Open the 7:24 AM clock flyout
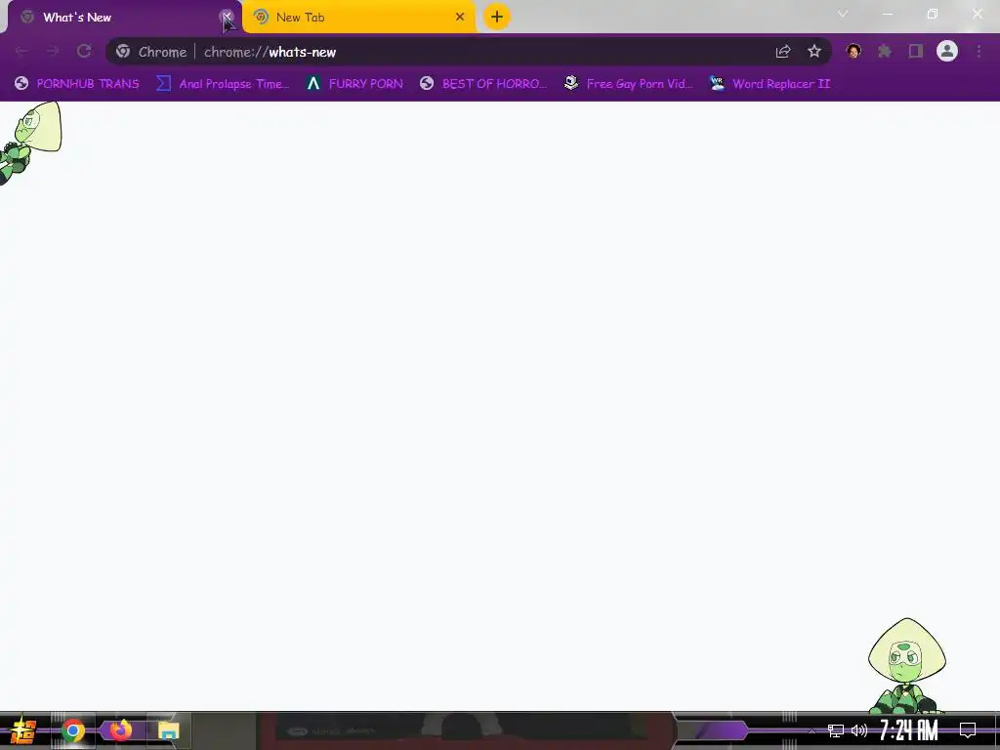Screen dimensions: 1000x750 point(909,730)
